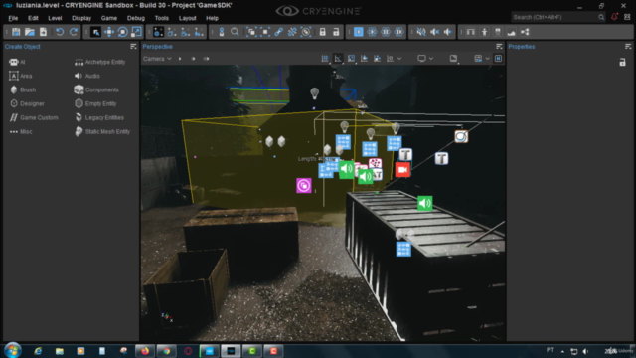This screenshot has width=636, height=358.
Task: Open the notifications bell icon
Action: 614,17
